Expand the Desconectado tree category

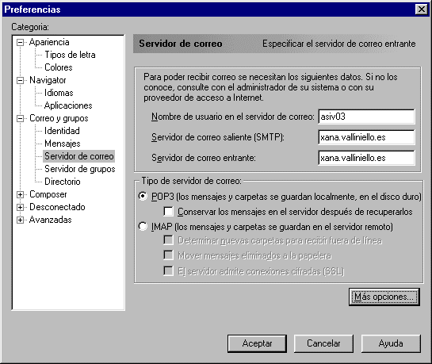tap(20, 207)
